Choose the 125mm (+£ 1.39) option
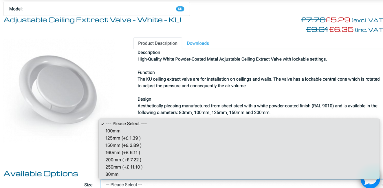Screen dimensions: 383x188 coord(123,138)
